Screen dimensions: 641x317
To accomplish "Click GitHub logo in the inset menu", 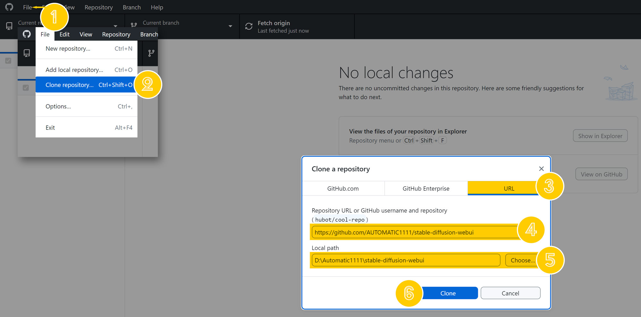I will coord(27,34).
